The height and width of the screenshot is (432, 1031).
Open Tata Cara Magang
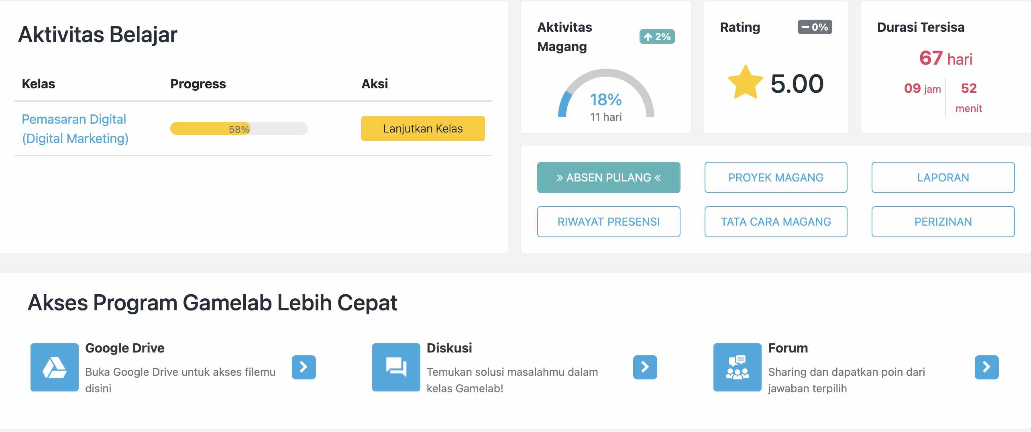(775, 221)
